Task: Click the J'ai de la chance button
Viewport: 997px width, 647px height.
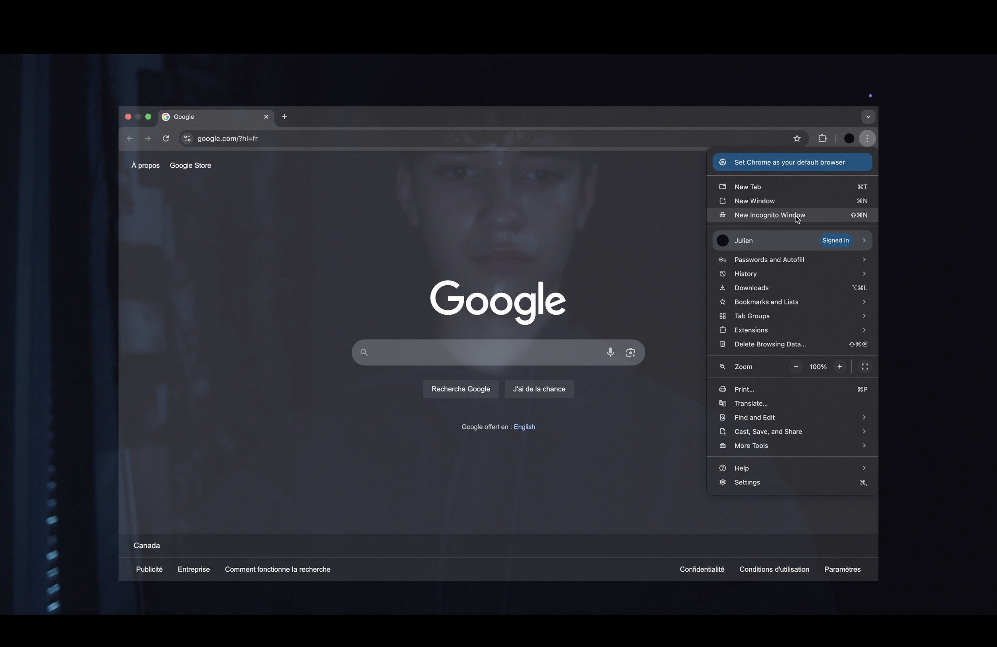Action: coord(539,389)
